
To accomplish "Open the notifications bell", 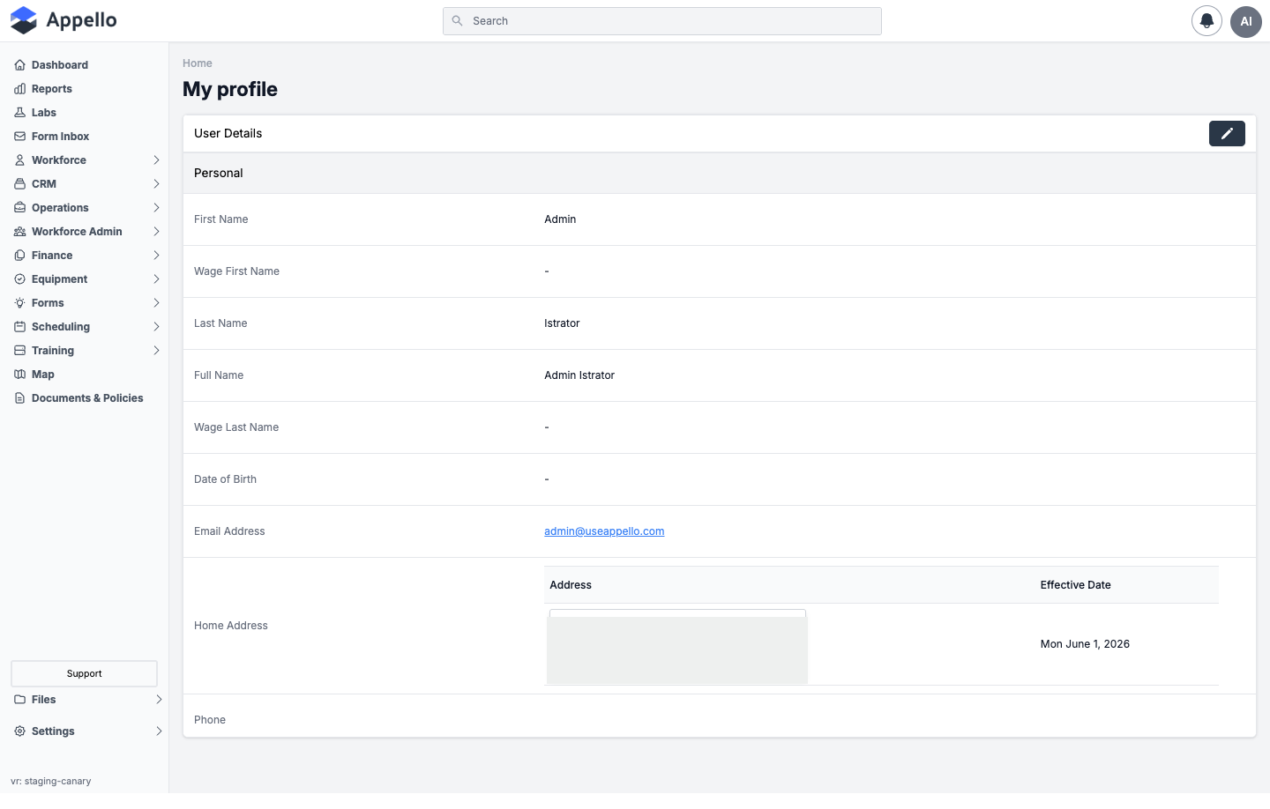I will pos(1206,21).
